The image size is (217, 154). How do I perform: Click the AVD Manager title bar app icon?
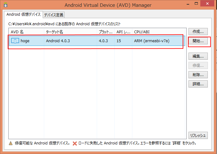pos(6,5)
